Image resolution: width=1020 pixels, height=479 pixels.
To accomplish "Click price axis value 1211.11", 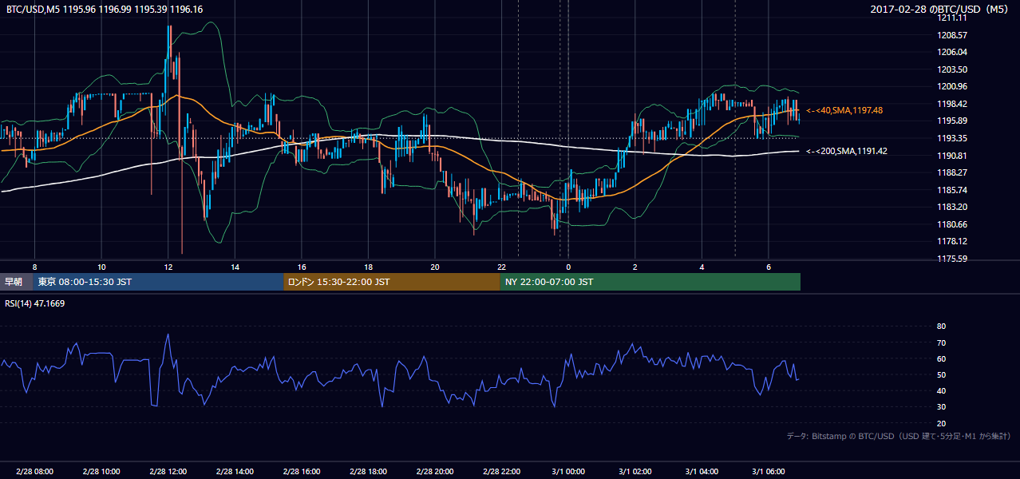I will tap(952, 18).
